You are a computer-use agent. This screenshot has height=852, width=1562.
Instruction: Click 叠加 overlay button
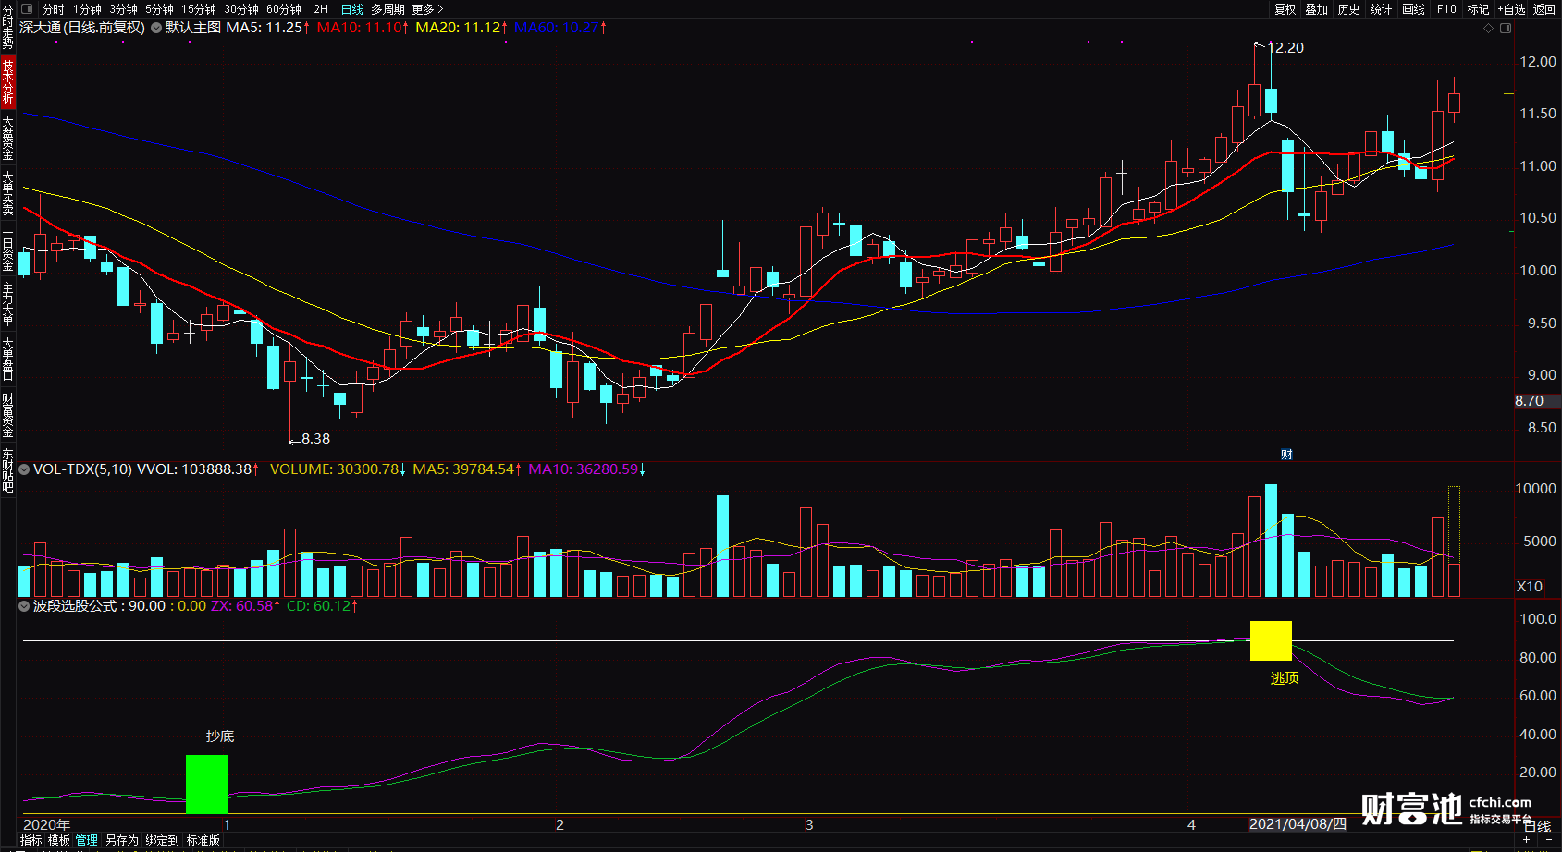point(1317,9)
